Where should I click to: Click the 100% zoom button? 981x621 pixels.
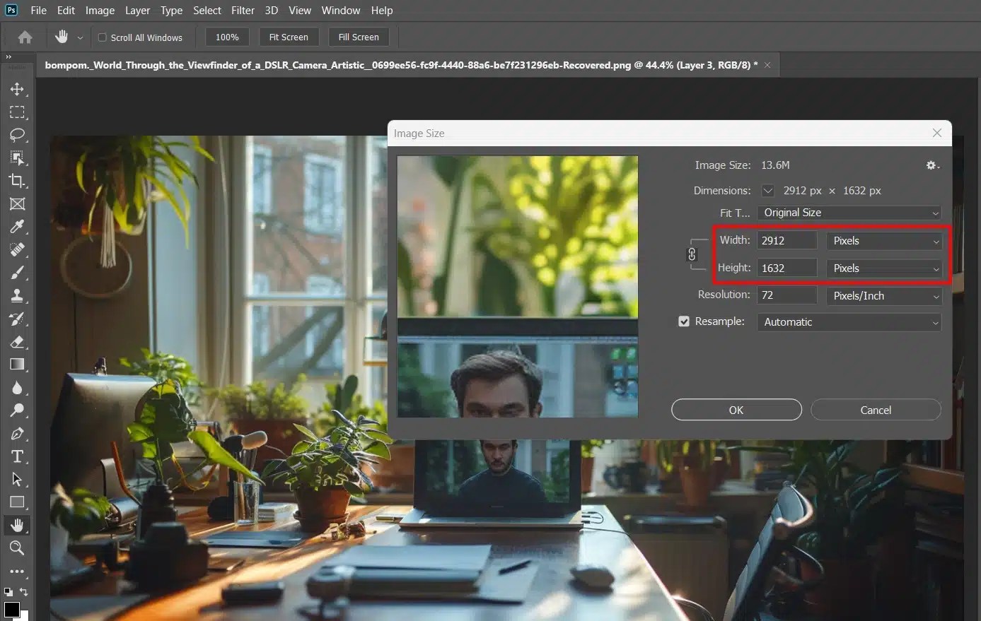click(x=227, y=37)
